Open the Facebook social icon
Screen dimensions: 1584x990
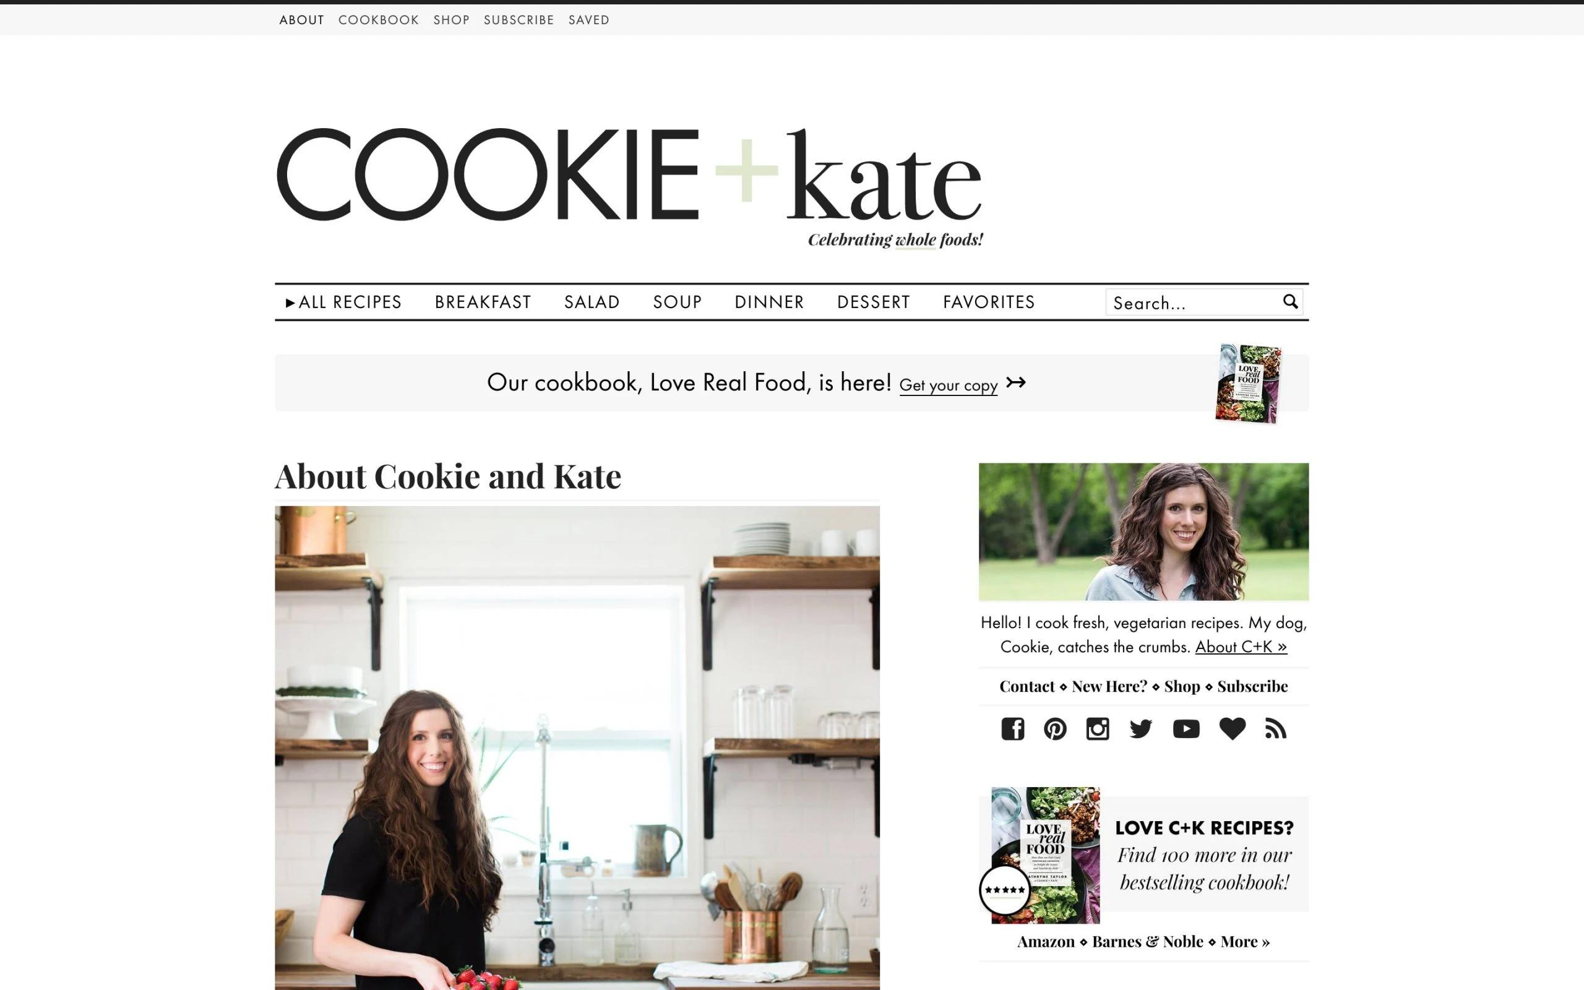[1012, 729]
